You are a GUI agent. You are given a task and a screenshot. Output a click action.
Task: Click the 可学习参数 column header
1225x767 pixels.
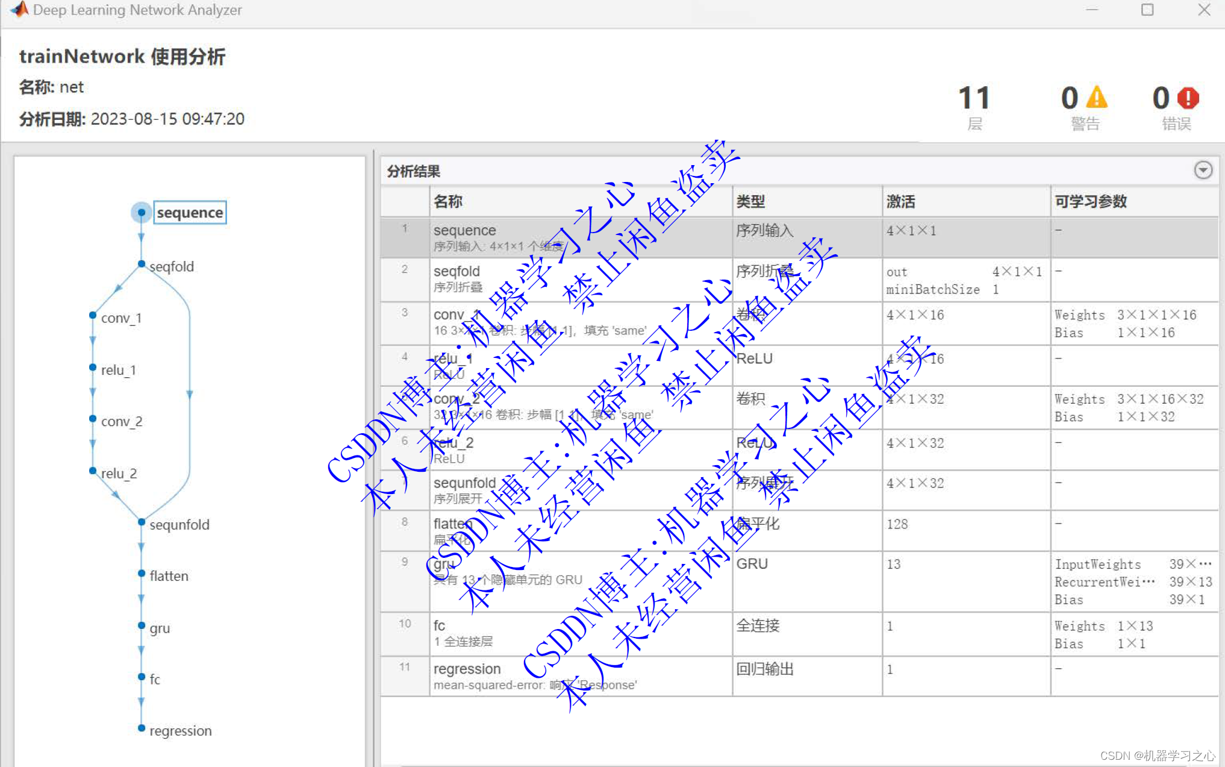[1135, 201]
